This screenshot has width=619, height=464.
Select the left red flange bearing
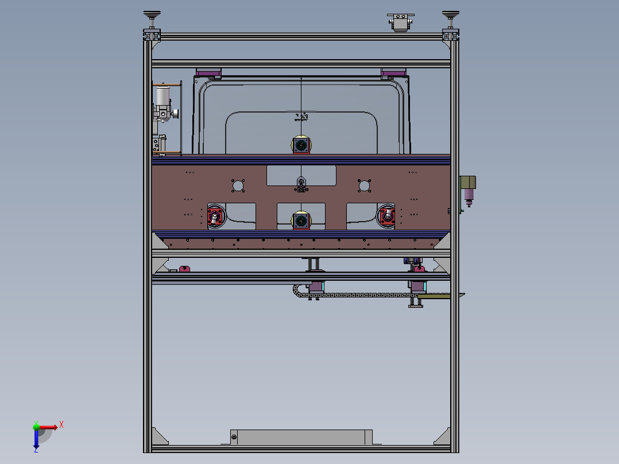pos(215,216)
